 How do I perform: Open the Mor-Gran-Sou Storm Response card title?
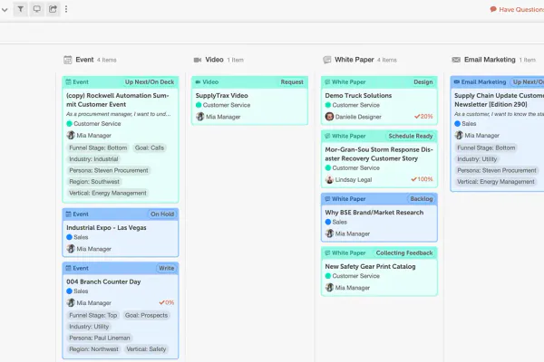[x=379, y=154]
